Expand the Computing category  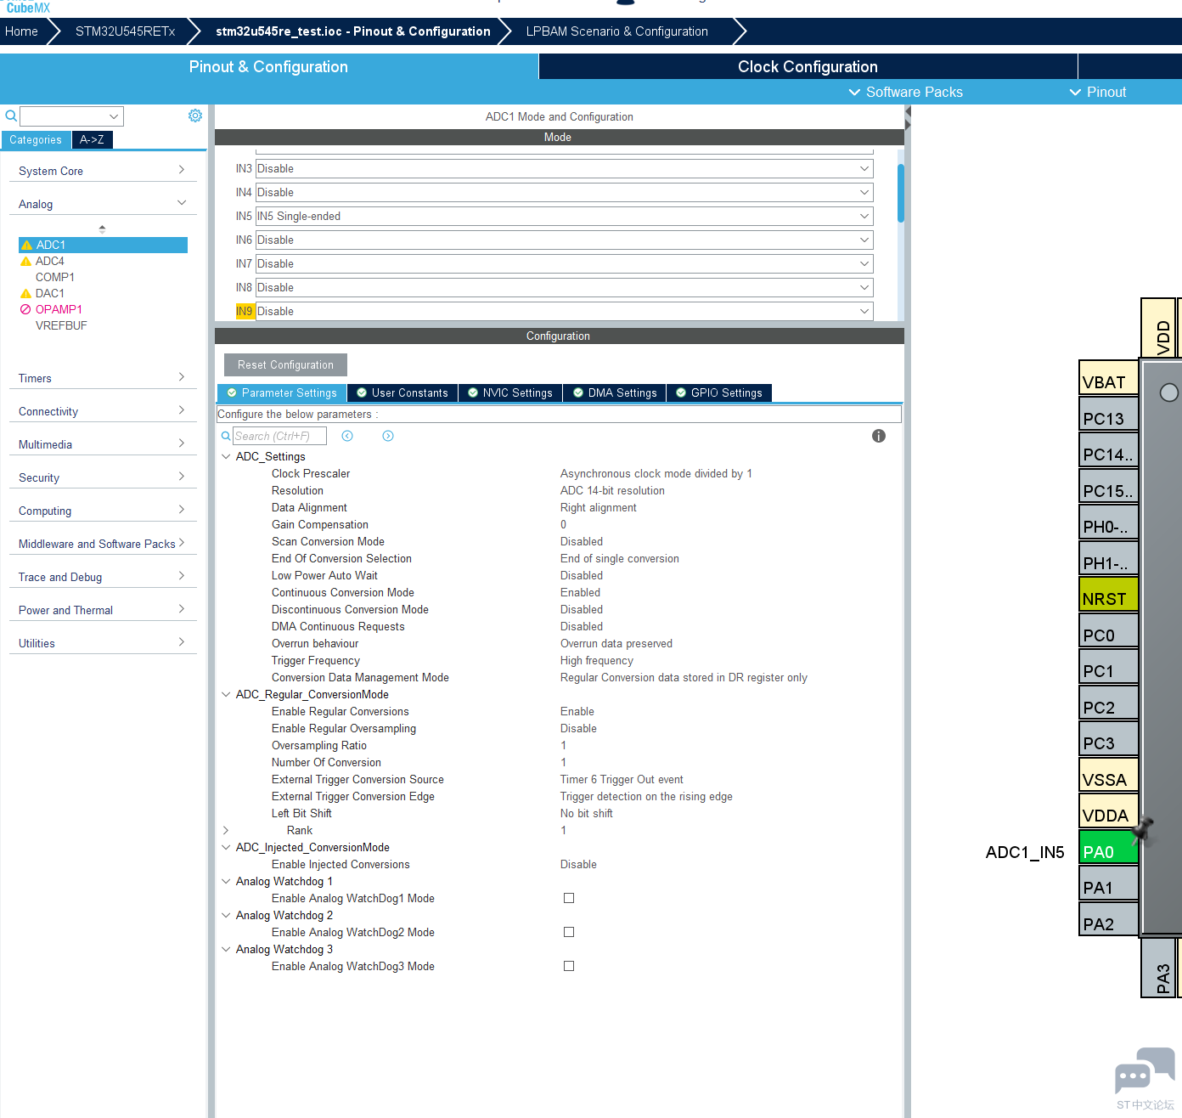(103, 511)
